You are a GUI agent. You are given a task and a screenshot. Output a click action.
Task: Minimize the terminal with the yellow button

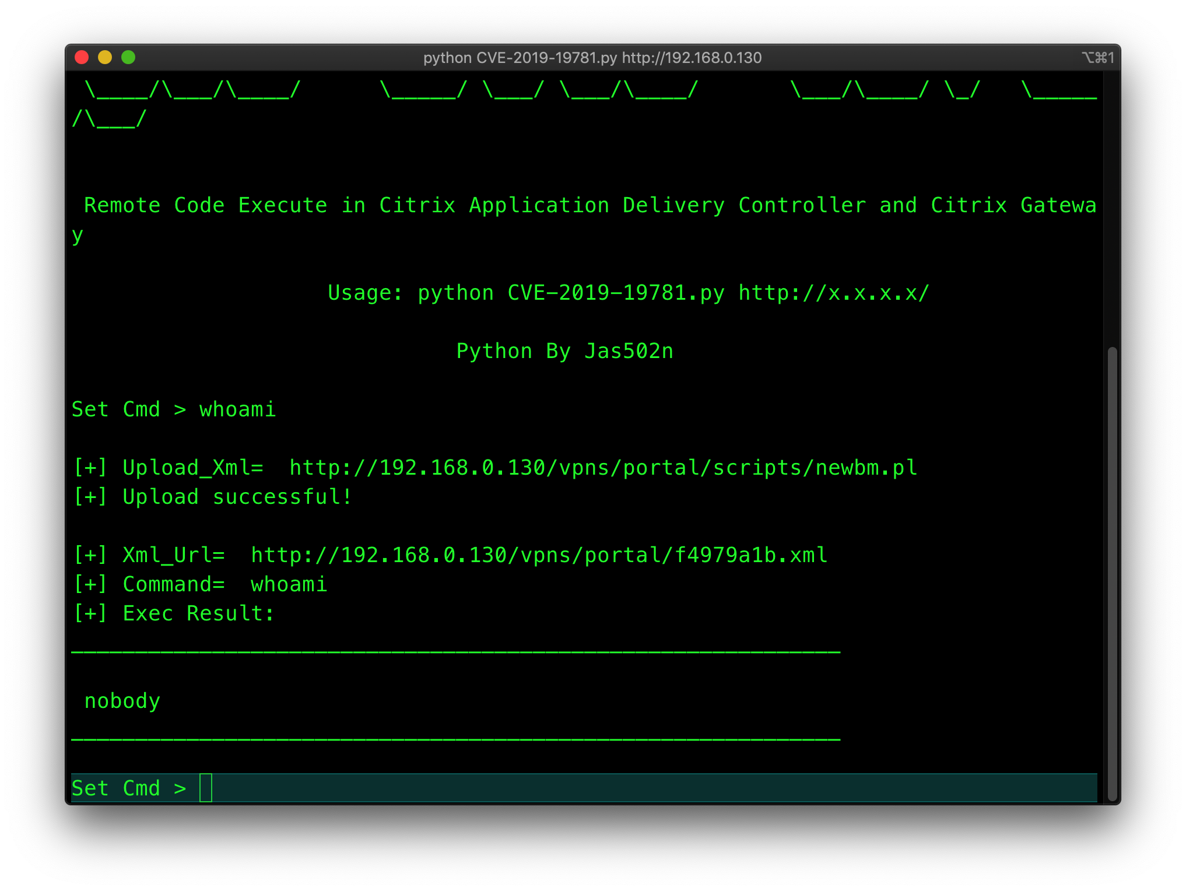[x=105, y=57]
